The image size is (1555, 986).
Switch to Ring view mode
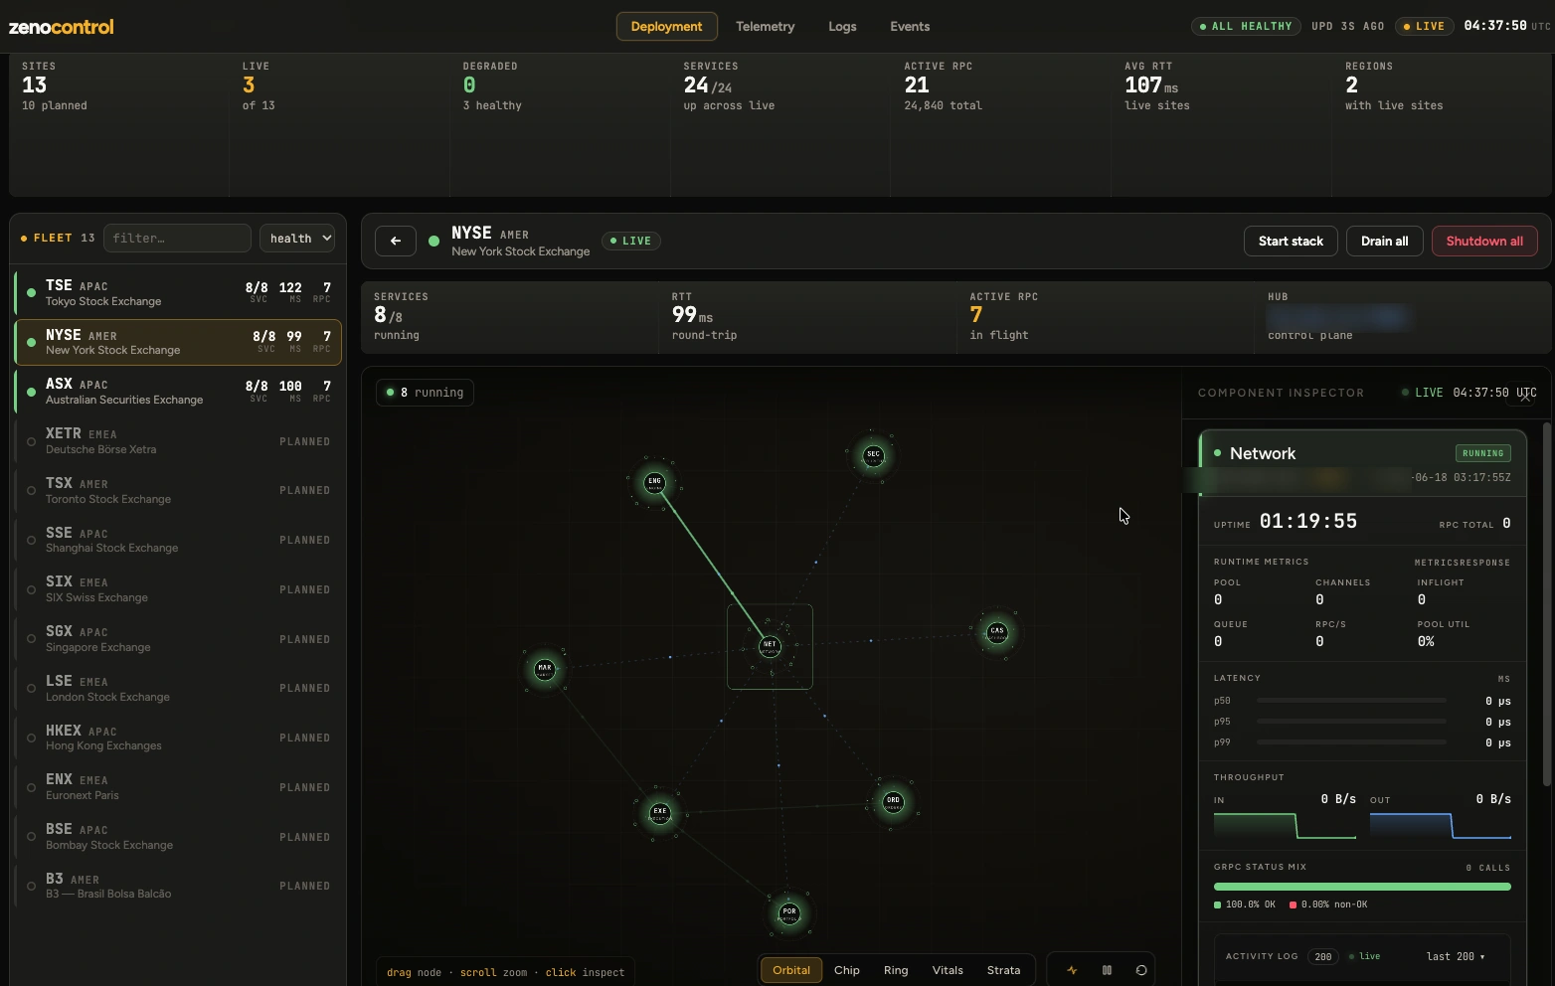[x=896, y=970]
